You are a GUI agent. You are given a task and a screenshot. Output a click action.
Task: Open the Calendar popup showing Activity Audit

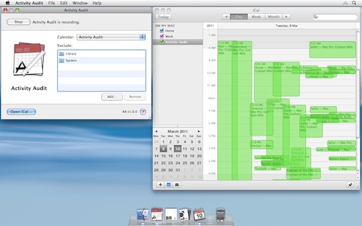(111, 37)
